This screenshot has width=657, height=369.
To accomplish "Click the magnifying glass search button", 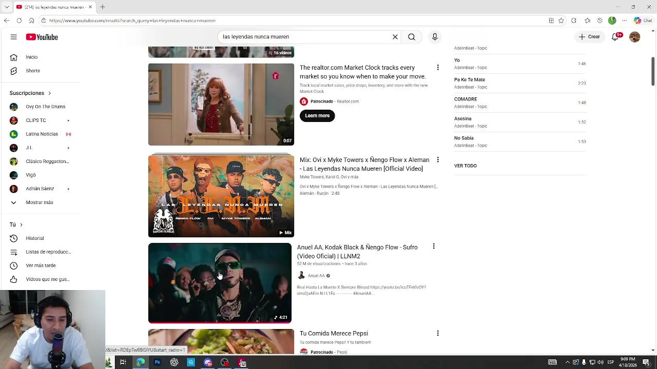I will tap(412, 37).
